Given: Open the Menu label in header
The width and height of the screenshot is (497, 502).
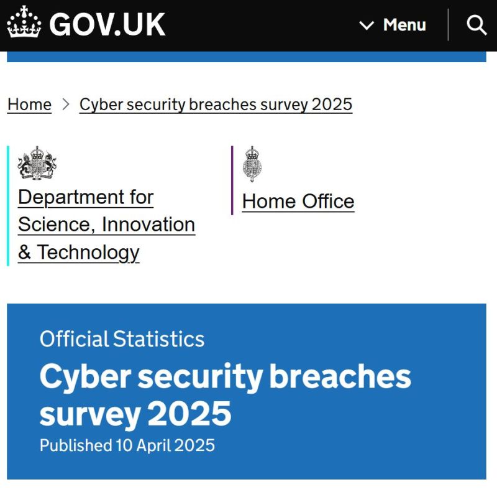Looking at the screenshot, I should tap(404, 25).
